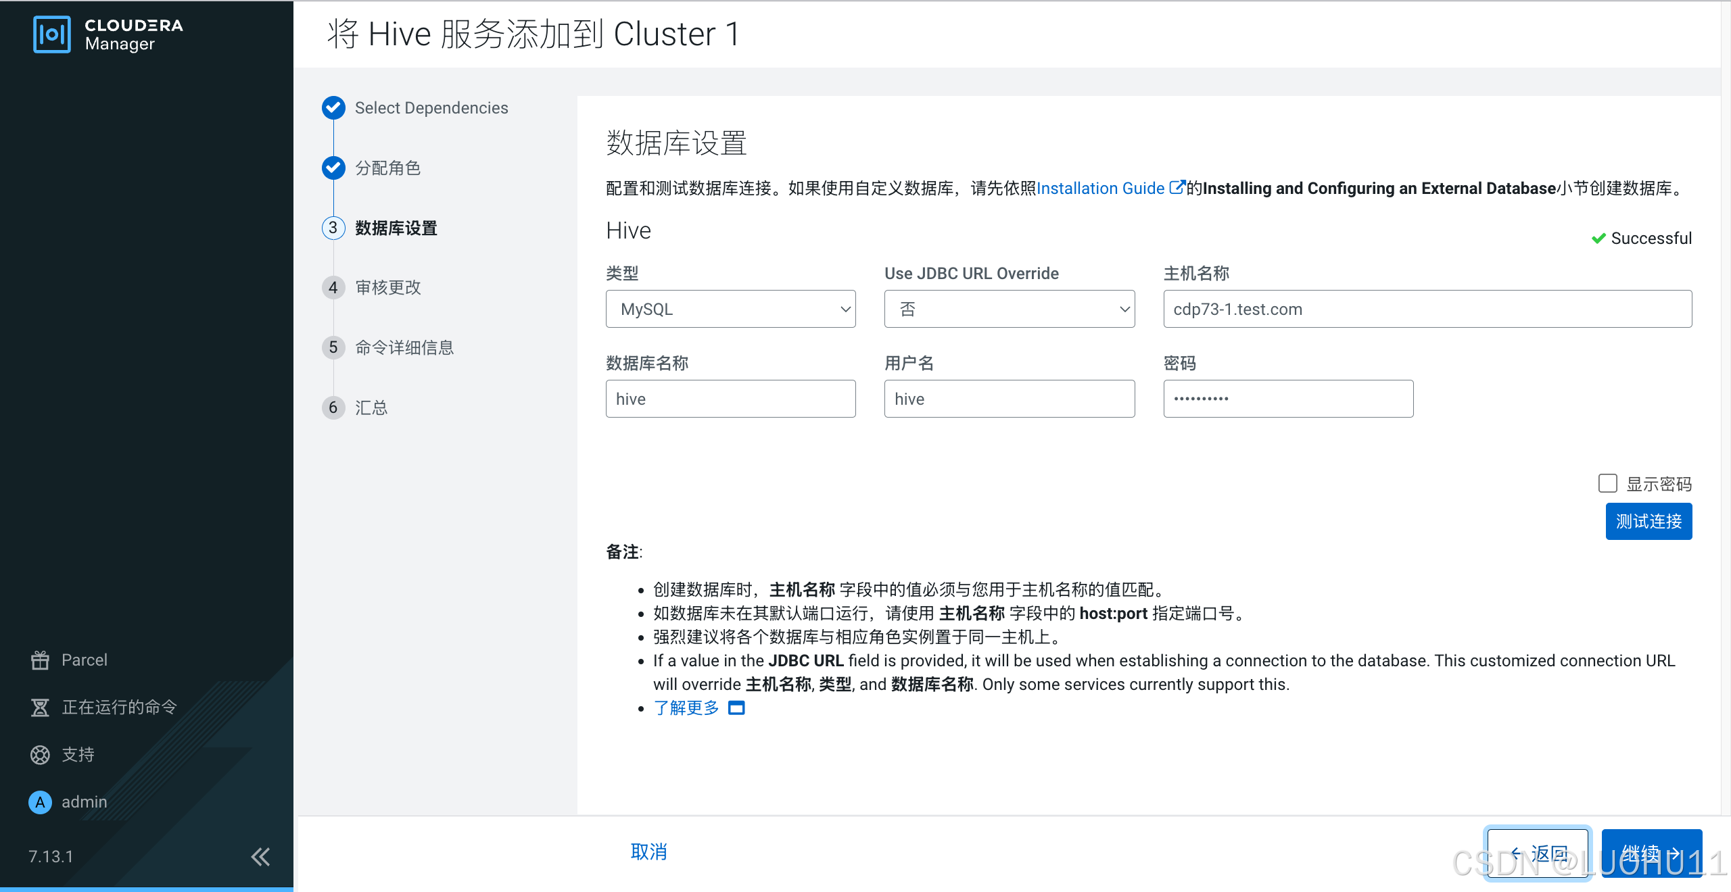Click the admin avatar icon

click(40, 802)
